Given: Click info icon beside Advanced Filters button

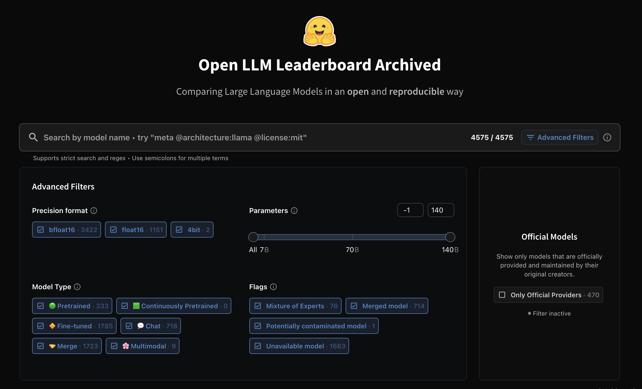Looking at the screenshot, I should point(607,137).
